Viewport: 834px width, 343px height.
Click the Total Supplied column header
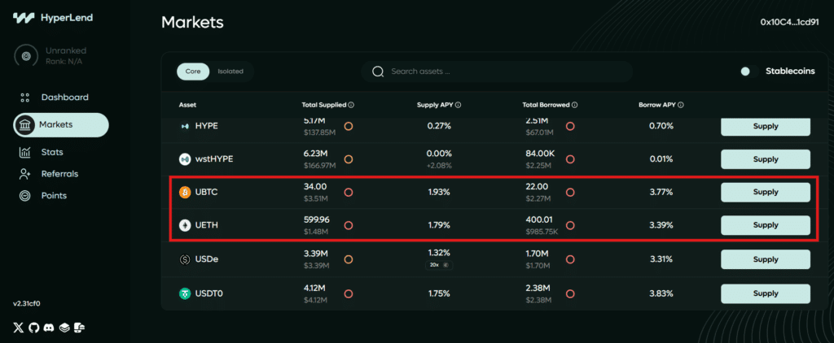(324, 105)
